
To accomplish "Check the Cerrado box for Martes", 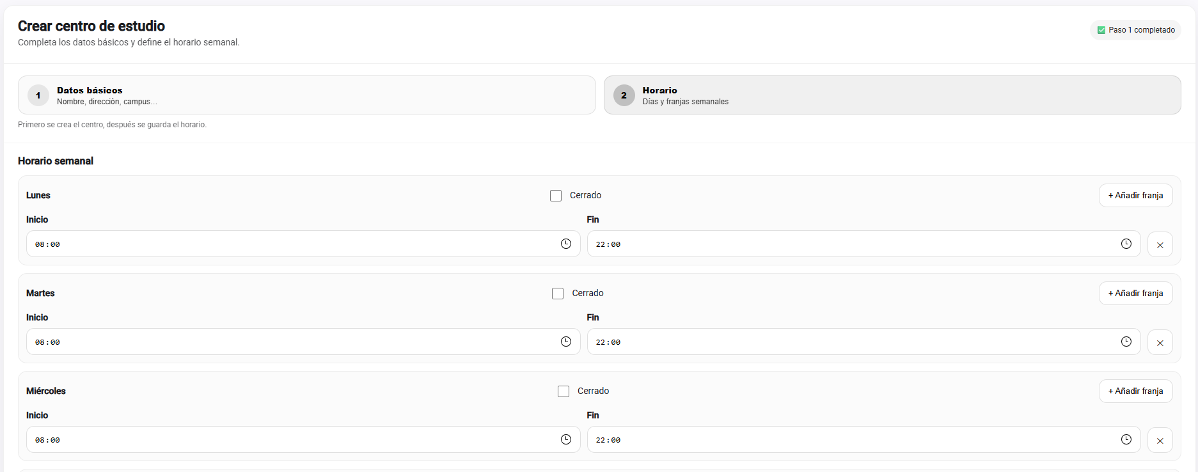I will click(x=558, y=294).
